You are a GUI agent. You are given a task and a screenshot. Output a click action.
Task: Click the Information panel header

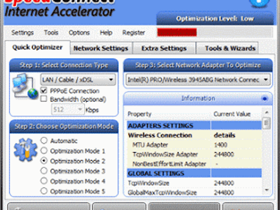[198, 99]
